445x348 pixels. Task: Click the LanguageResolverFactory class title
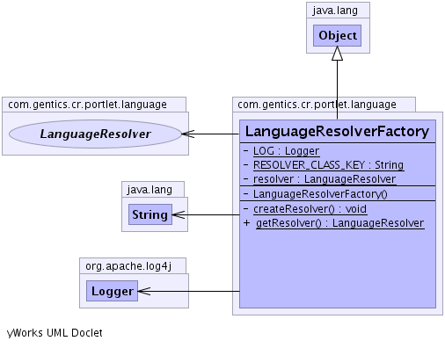point(337,131)
